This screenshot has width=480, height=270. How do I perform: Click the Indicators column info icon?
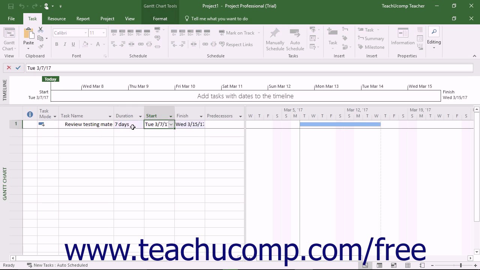pyautogui.click(x=30, y=115)
